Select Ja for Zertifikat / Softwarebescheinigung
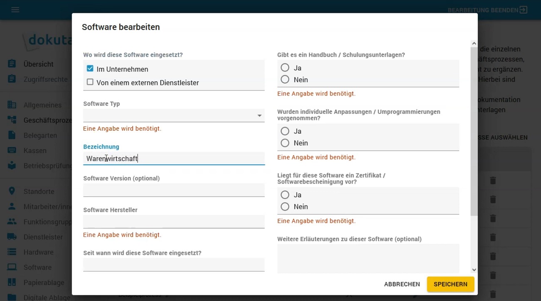Screen dimensions: 541x301 tap(285, 195)
